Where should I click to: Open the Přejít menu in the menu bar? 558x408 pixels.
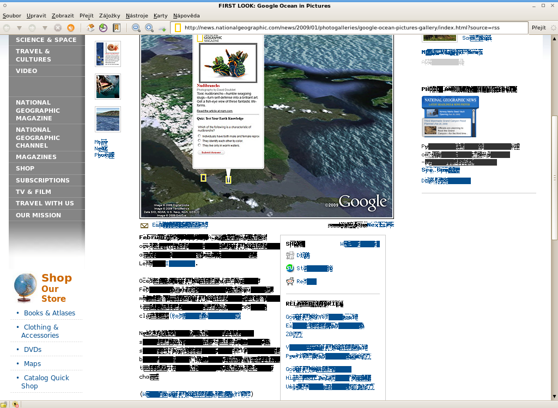pos(87,16)
